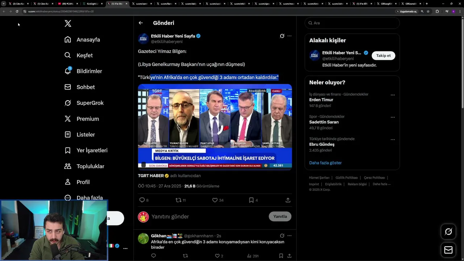Click the Yanıtla button
The image size is (464, 261).
[280, 216]
